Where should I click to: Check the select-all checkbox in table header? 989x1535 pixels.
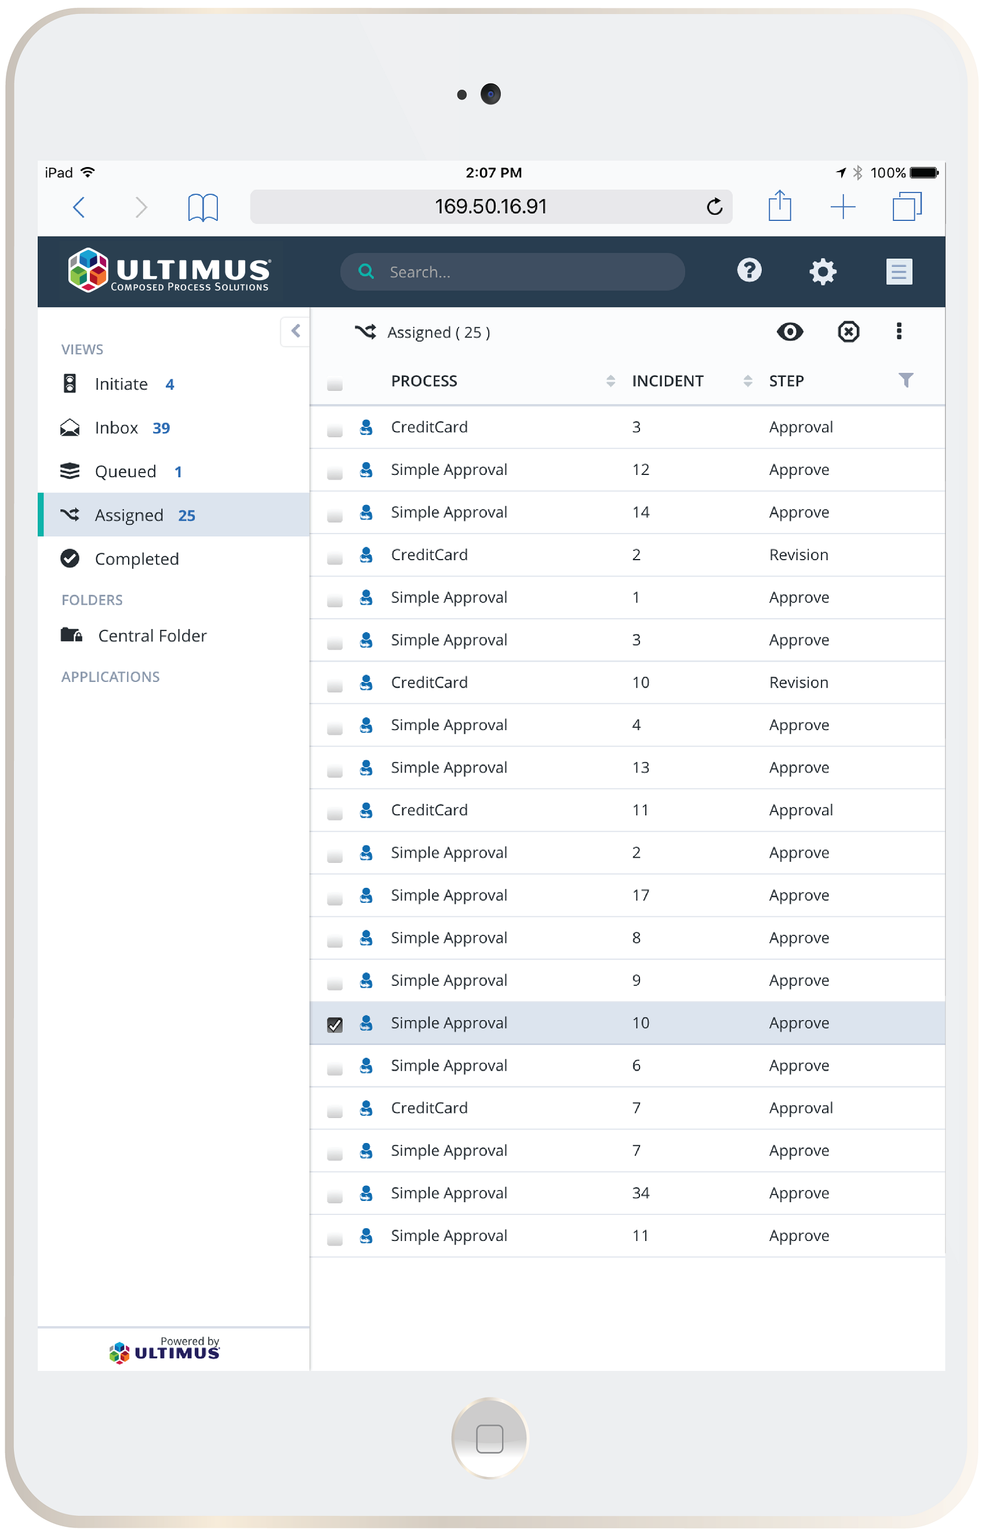pos(334,383)
